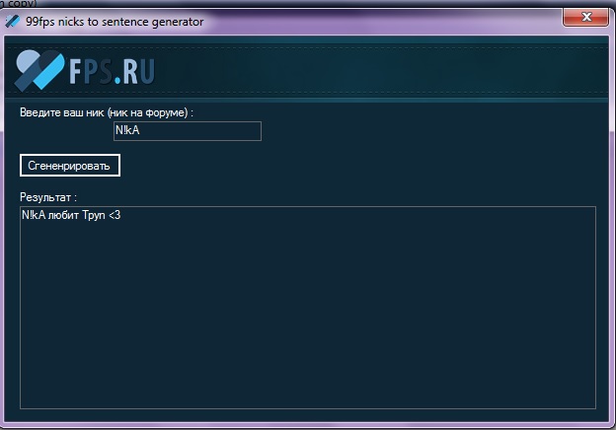Click inside the Результат output text area
Screen dimensions: 616x430
tap(308, 308)
